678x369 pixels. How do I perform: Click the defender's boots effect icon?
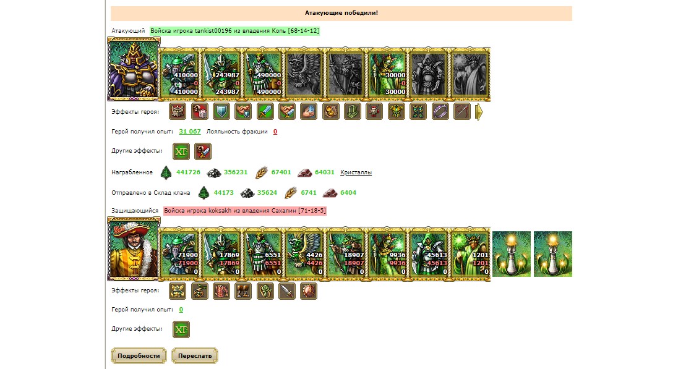click(243, 291)
